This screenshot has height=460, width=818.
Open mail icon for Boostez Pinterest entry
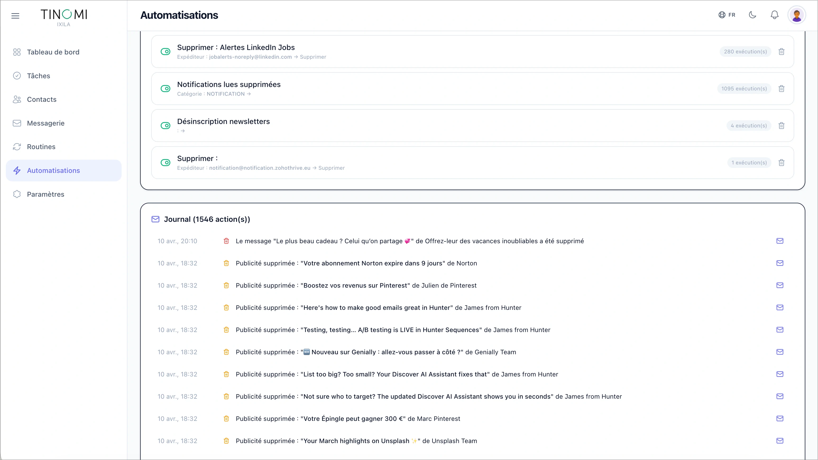(x=780, y=286)
